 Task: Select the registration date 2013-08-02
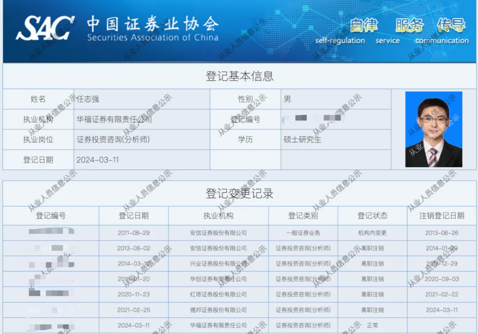pyautogui.click(x=134, y=248)
